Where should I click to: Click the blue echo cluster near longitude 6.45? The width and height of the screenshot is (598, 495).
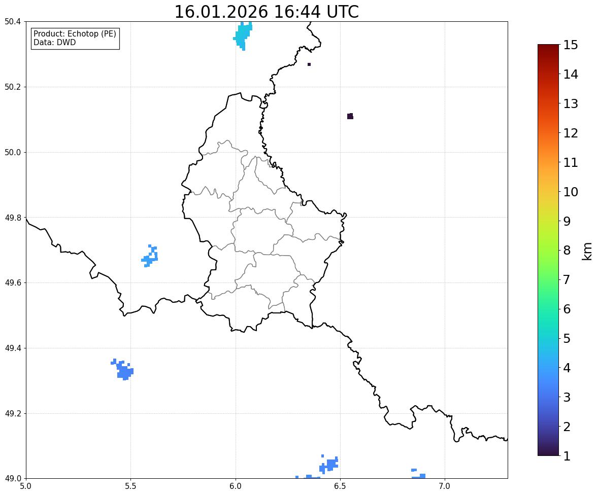click(x=328, y=464)
